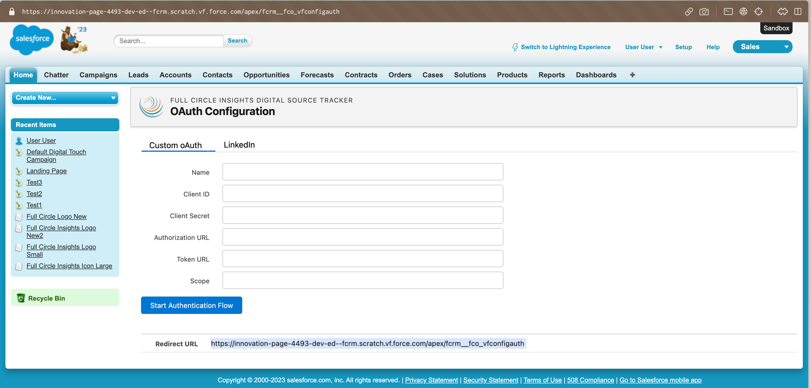The height and width of the screenshot is (388, 811).
Task: Open the 508 Compliance footer link
Action: click(590, 380)
